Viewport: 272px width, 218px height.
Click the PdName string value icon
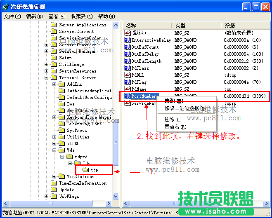tap(128, 89)
